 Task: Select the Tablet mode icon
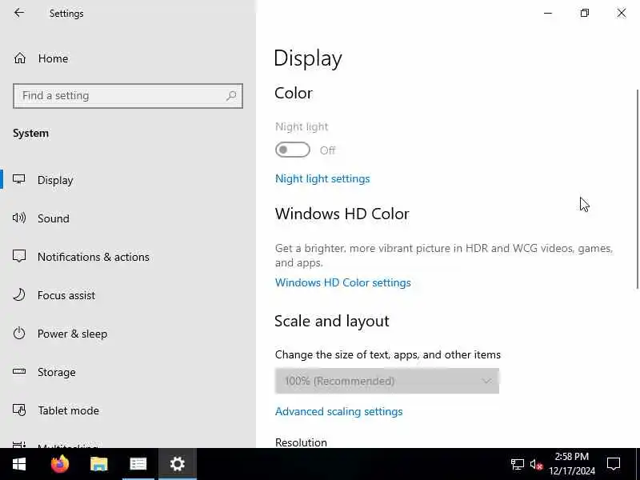18,410
